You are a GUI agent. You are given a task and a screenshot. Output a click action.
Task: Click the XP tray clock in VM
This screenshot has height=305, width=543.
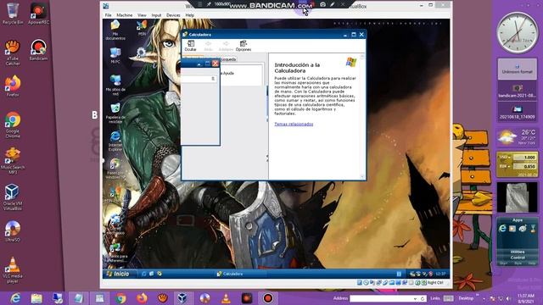pyautogui.click(x=440, y=274)
